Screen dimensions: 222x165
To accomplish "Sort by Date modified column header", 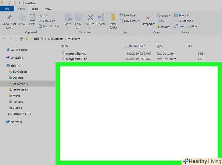I will [x=136, y=46].
